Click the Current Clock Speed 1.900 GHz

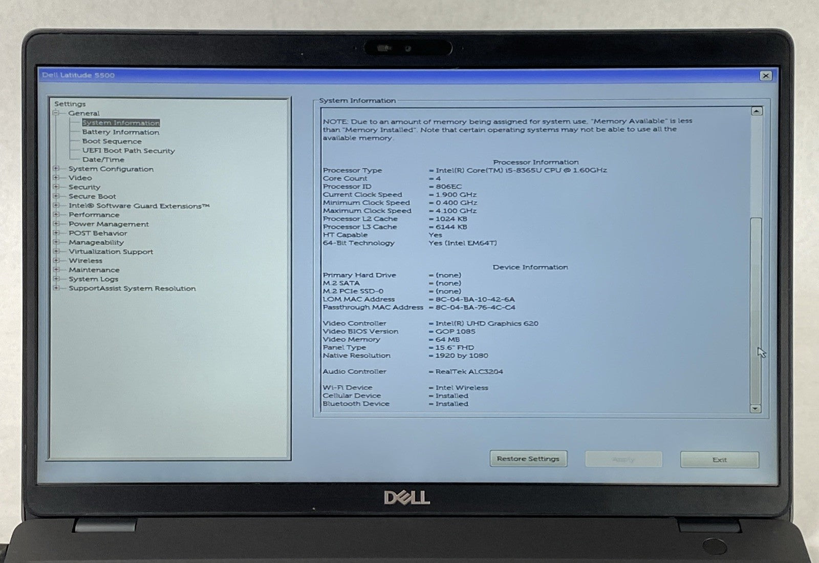[x=456, y=195]
